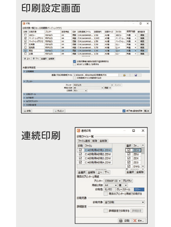Viewport: 171px width, 227px height.
Task: Click the 閉じる button in print settings
Action: [x=146, y=111]
